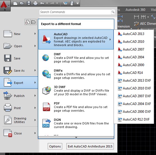Choose the DWFx export option
Image resolution: width=156 pixels, height=155 pixels.
(76, 74)
